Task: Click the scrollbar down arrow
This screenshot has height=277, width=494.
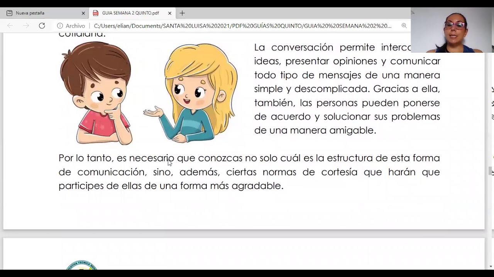Action: (x=491, y=266)
